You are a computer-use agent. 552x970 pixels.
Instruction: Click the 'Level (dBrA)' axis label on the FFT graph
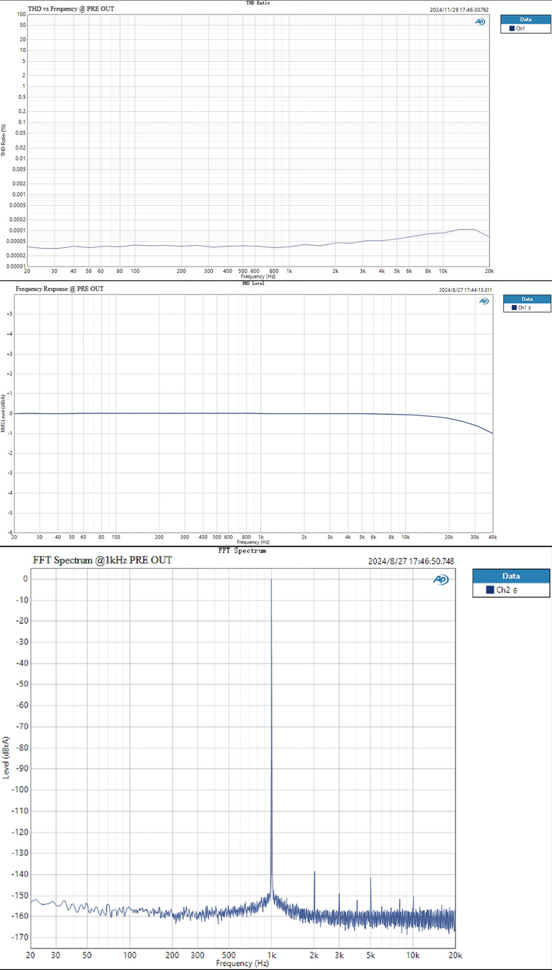[x=6, y=757]
